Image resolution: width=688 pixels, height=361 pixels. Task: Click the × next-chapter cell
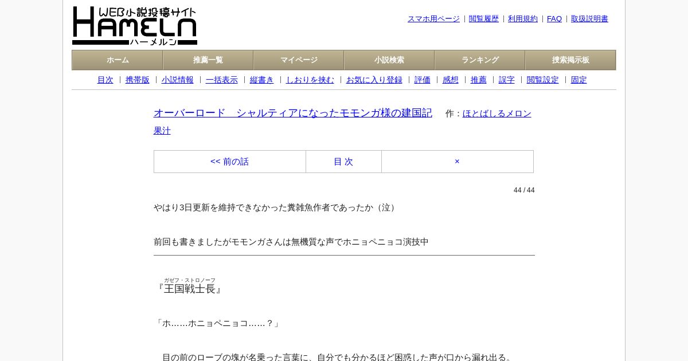(458, 162)
